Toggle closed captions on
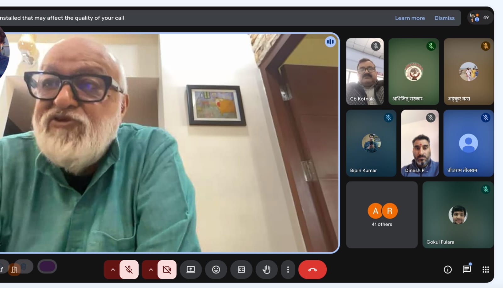Viewport: 503px width, 288px height. [x=241, y=269]
